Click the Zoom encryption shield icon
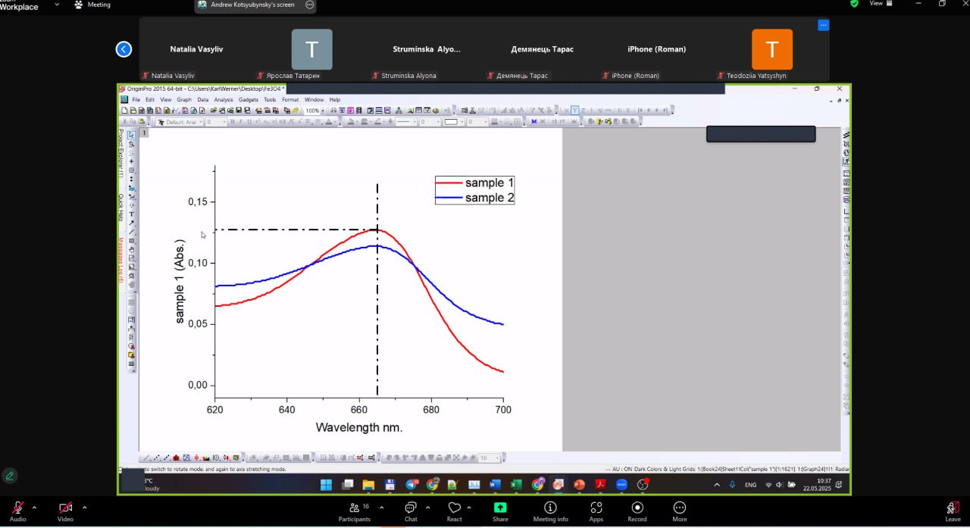 (855, 4)
